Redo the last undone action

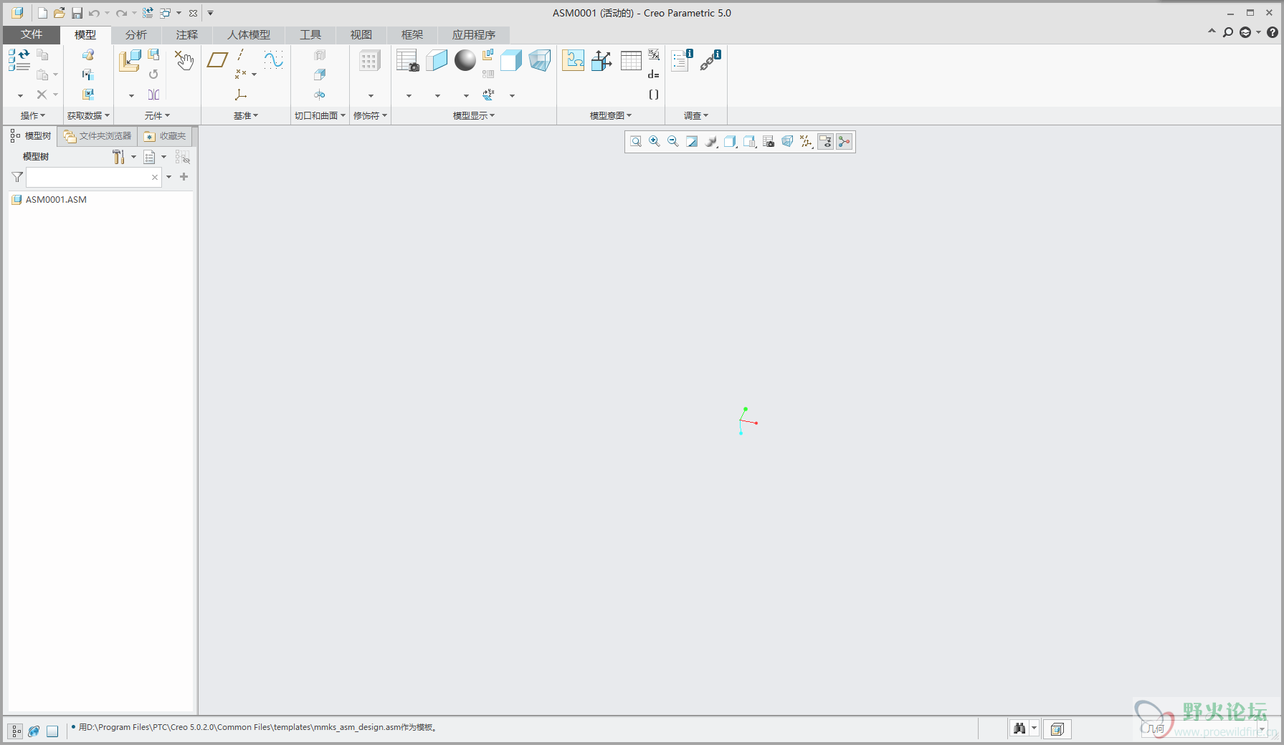[121, 13]
